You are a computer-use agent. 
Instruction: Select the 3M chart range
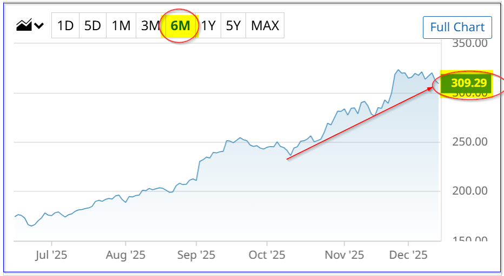pos(149,25)
